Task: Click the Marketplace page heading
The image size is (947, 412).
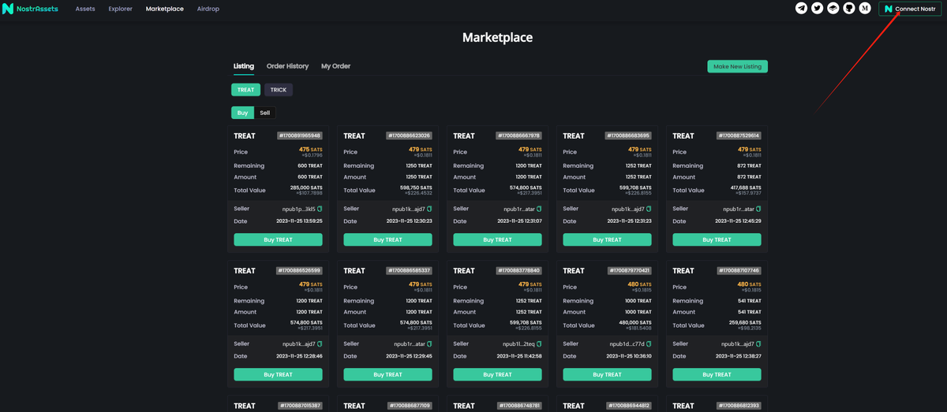Action: tap(497, 37)
